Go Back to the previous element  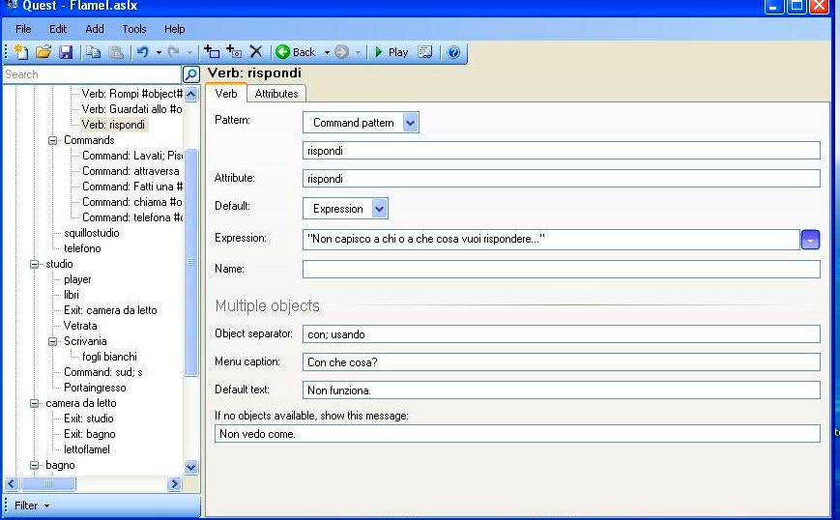[x=296, y=52]
